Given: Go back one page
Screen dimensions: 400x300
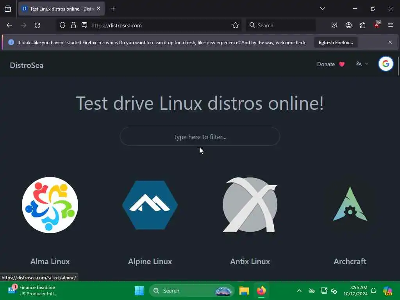Looking at the screenshot, I should 9,25.
